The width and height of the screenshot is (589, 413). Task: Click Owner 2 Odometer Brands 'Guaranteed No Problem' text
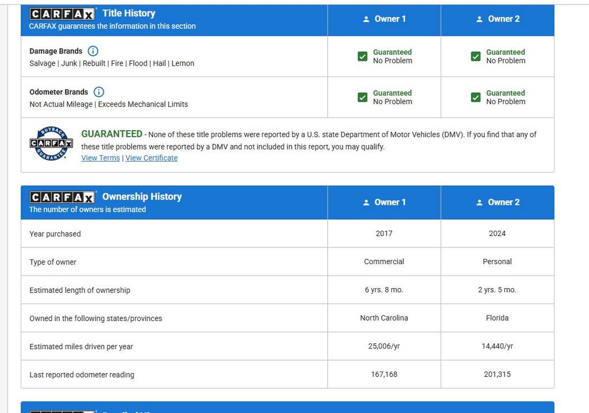506,97
